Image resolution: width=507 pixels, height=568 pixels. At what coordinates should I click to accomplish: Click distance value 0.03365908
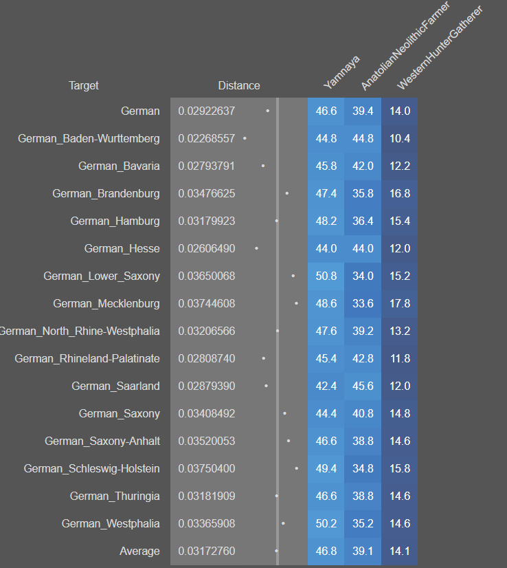[x=207, y=524]
